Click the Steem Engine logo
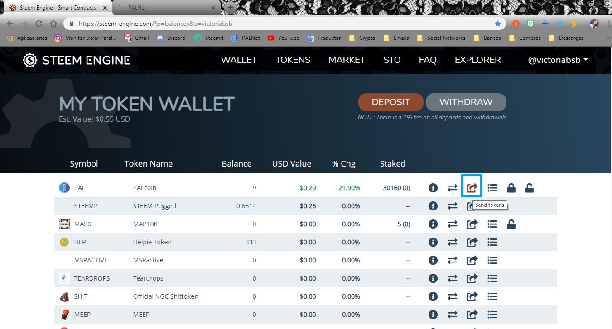The image size is (612, 329). pos(77,60)
